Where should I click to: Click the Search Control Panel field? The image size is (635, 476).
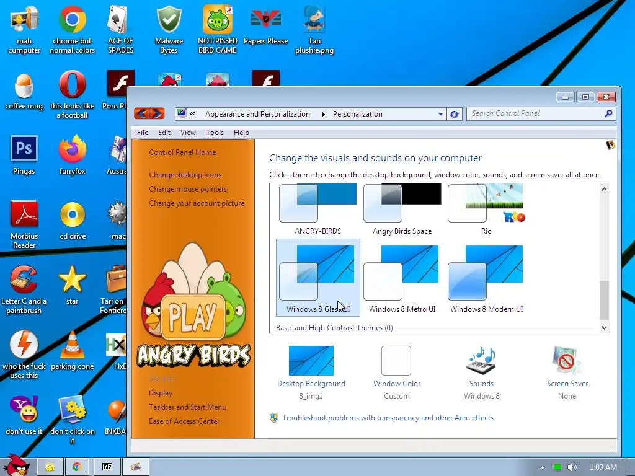pyautogui.click(x=541, y=114)
